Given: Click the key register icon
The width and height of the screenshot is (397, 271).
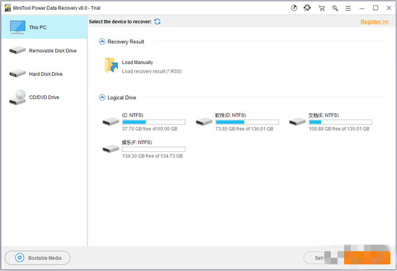Looking at the screenshot, I should pyautogui.click(x=335, y=8).
